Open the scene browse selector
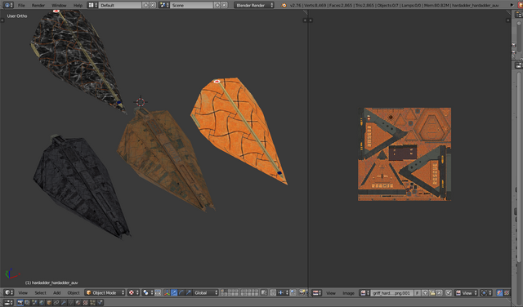523x307 pixels. tap(163, 5)
